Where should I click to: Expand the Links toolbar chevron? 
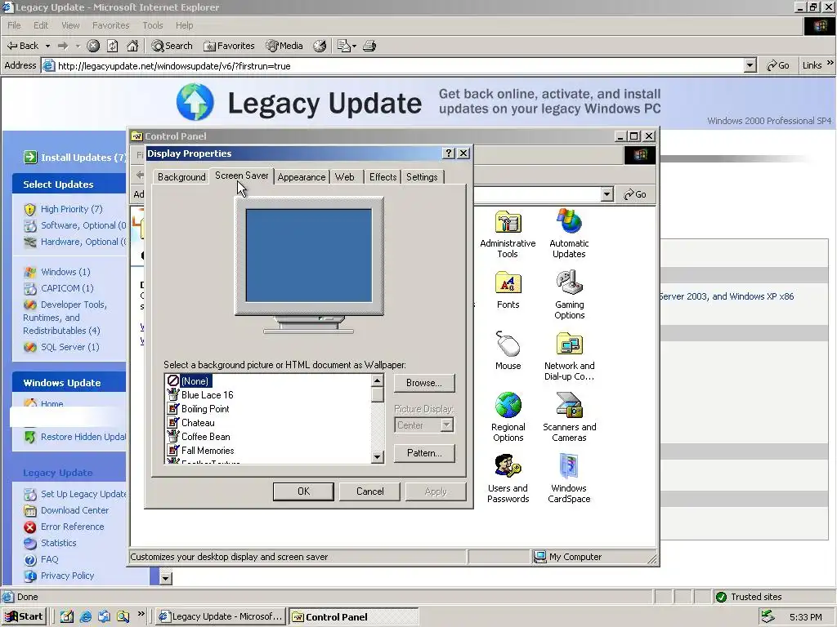tap(830, 63)
